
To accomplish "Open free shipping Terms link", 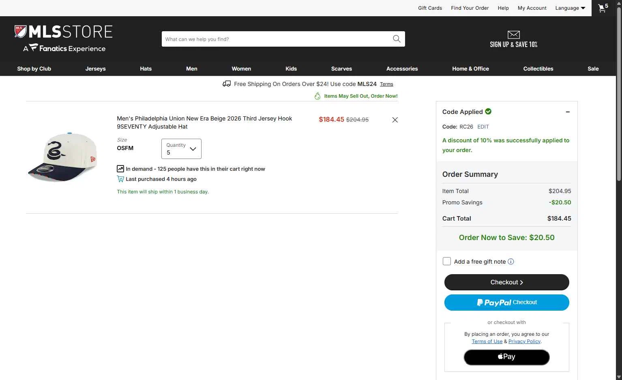I will (x=386, y=84).
